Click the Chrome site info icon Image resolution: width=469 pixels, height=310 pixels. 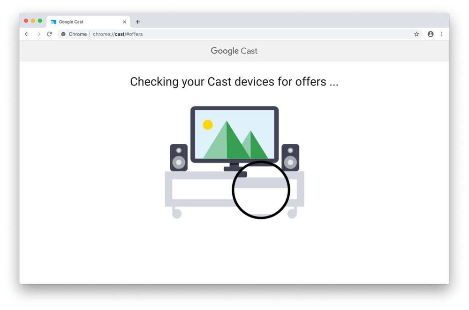click(x=63, y=34)
